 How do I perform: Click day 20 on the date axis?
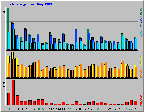click(x=89, y=109)
